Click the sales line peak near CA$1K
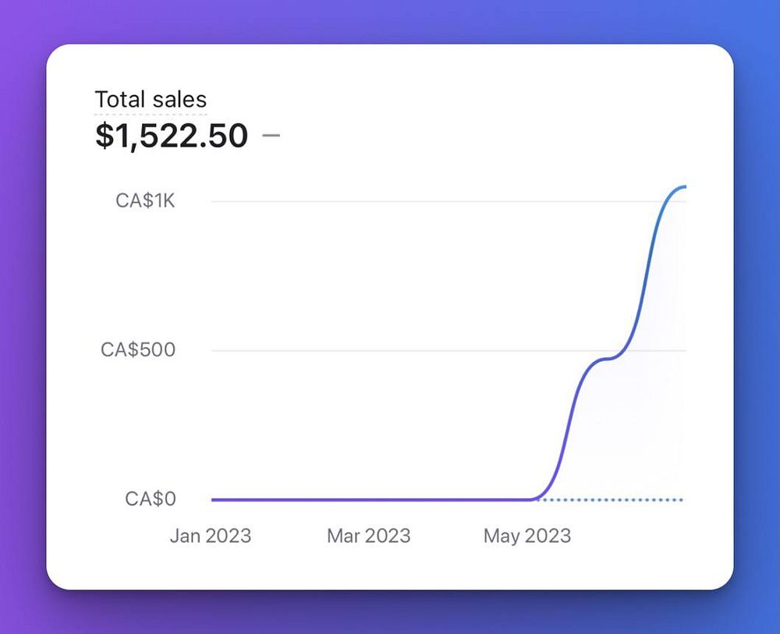Viewport: 780px width, 634px height. coord(680,187)
